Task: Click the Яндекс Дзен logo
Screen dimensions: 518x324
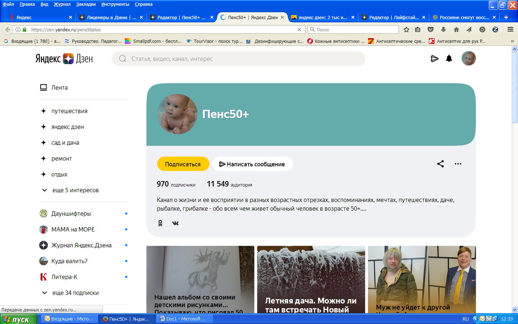Action: [x=64, y=58]
